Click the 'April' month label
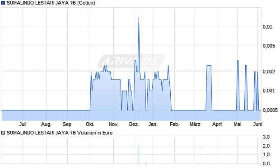Screen dimensions: 280x168 click(x=217, y=124)
